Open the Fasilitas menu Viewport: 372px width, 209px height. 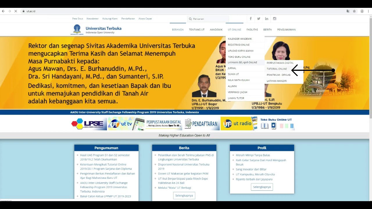click(x=252, y=30)
